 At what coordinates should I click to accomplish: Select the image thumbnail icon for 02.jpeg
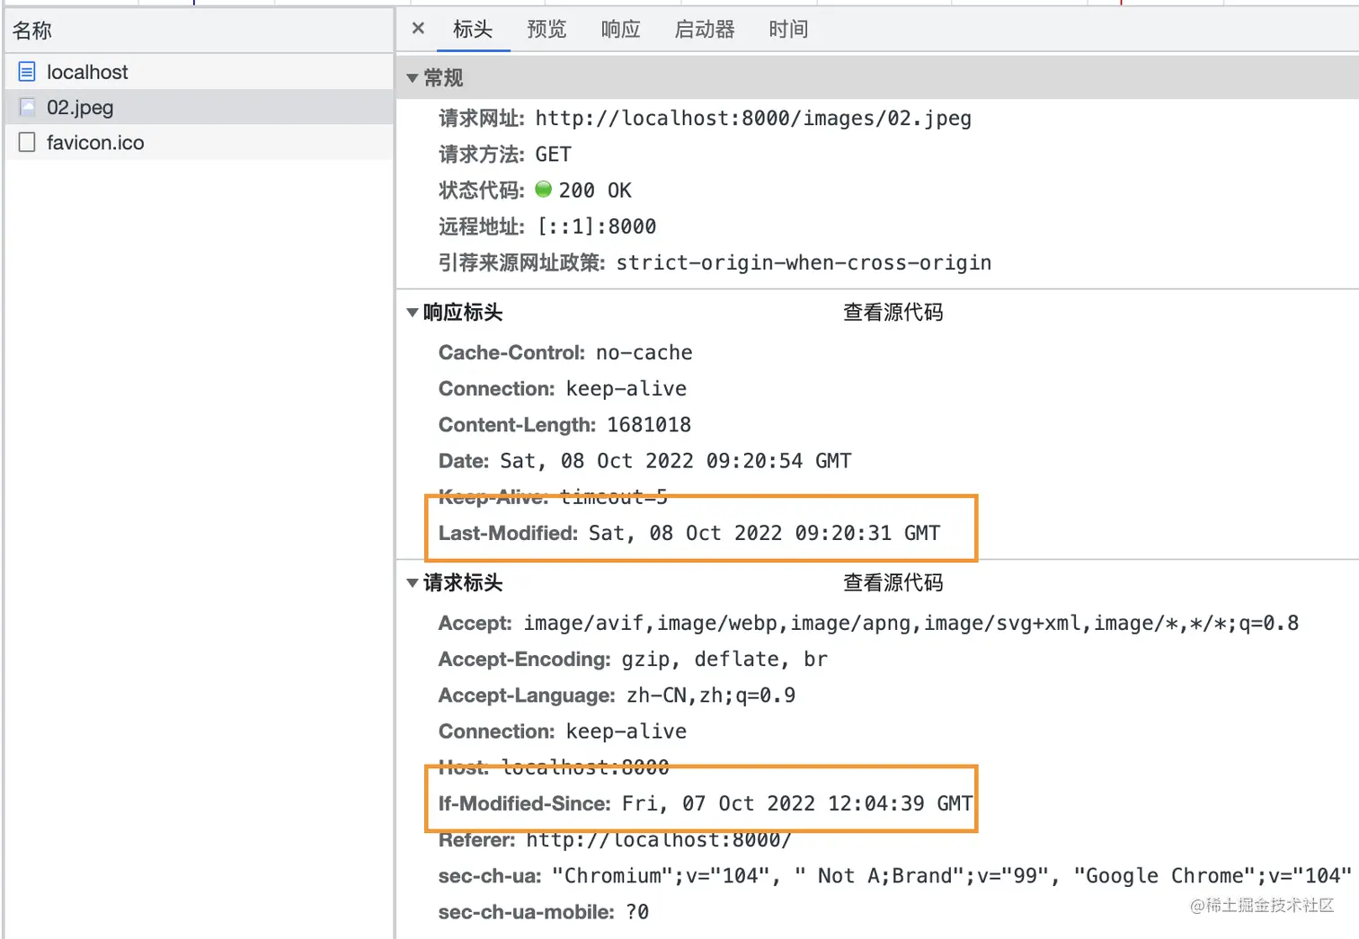(x=25, y=107)
